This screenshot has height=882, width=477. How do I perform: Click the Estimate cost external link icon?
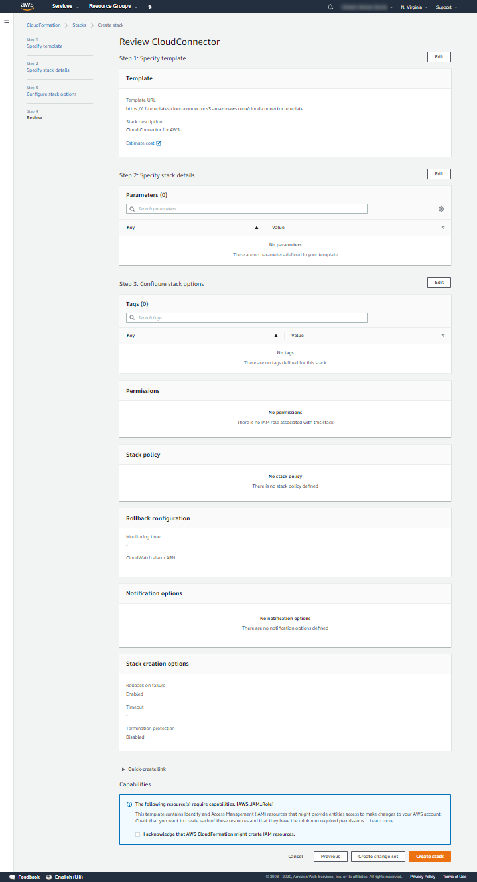159,143
